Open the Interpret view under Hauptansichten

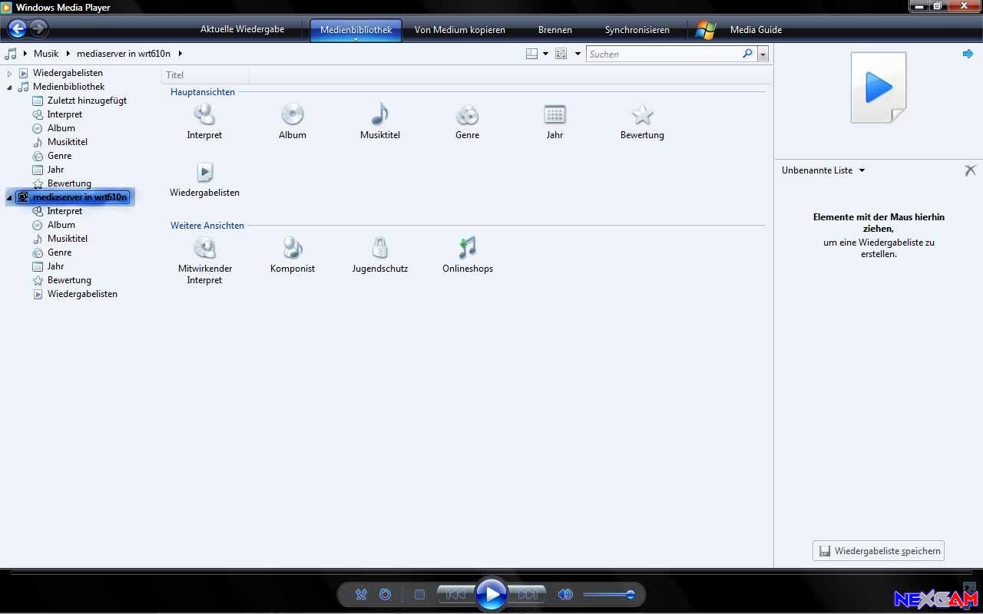click(204, 121)
